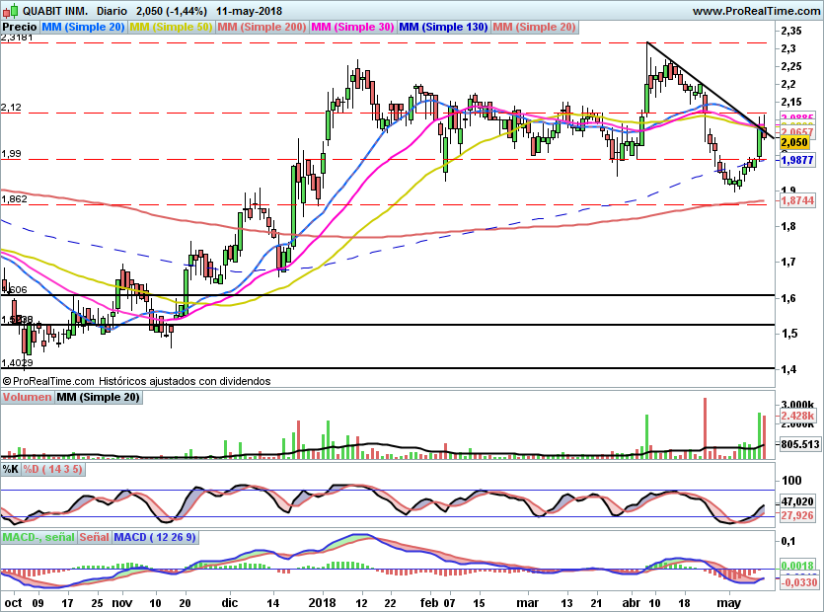Open the www.ProRealTime.com link
The height and width of the screenshot is (612, 824).
758,11
